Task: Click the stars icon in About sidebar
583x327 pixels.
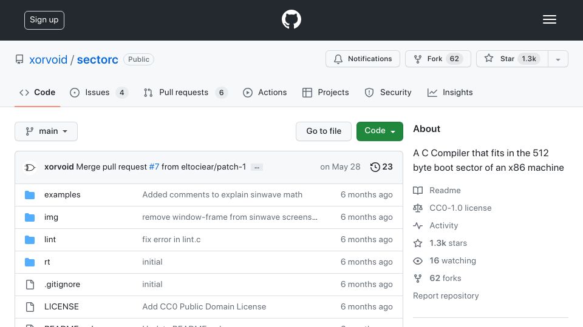Action: point(418,243)
